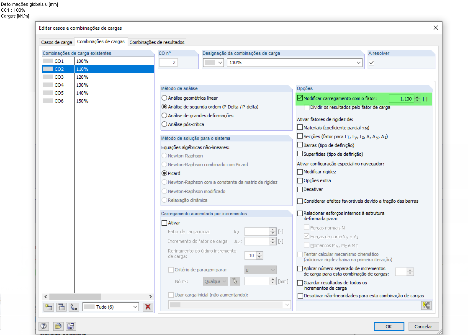Select CO1 100% in the list
This screenshot has height=335, width=468.
click(x=98, y=61)
